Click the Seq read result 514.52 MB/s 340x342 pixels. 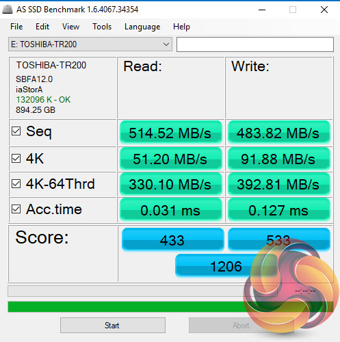tap(171, 133)
